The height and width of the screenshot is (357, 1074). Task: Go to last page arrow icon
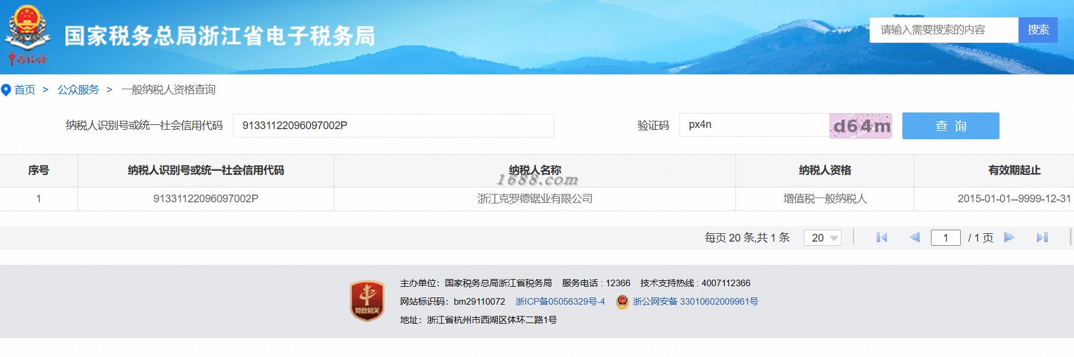pyautogui.click(x=1042, y=237)
